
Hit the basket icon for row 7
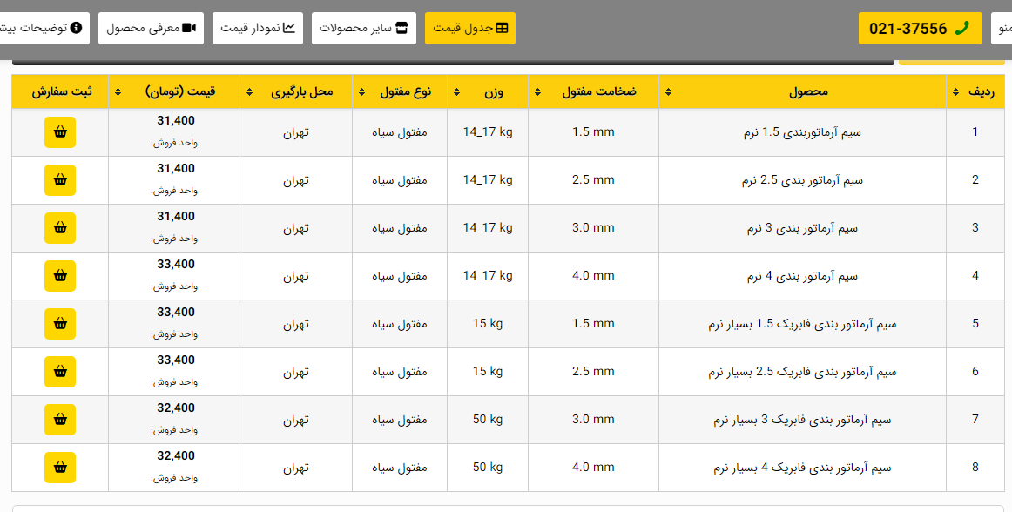[x=60, y=420]
